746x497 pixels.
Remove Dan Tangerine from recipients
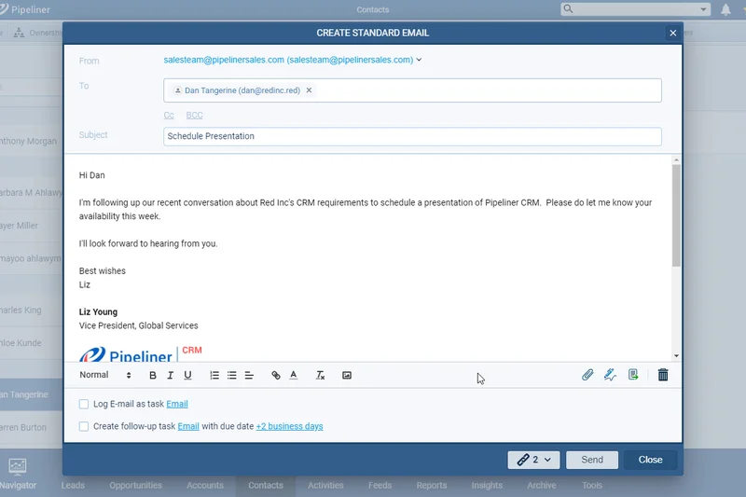tap(309, 90)
